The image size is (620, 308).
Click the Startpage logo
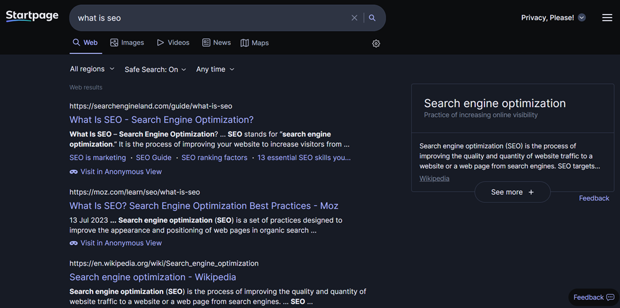point(32,16)
